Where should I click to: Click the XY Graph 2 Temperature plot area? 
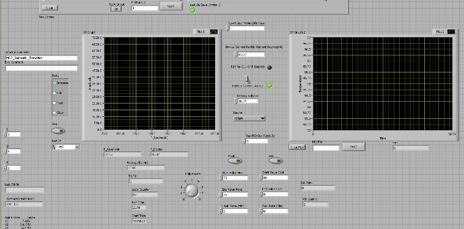(383, 83)
